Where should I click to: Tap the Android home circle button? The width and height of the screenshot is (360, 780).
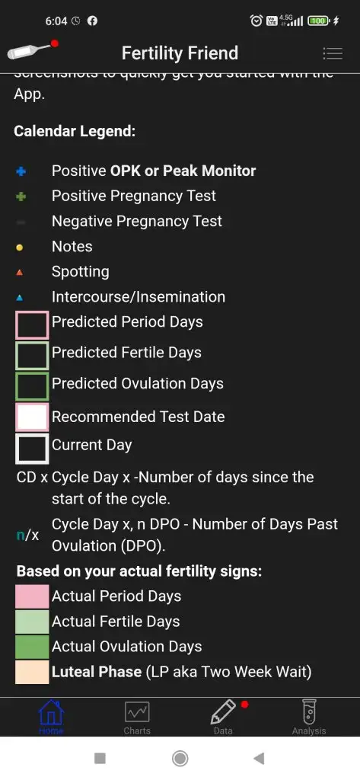click(180, 758)
